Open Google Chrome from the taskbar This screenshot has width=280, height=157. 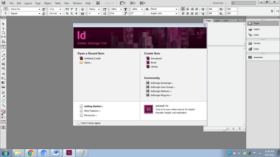point(31,153)
